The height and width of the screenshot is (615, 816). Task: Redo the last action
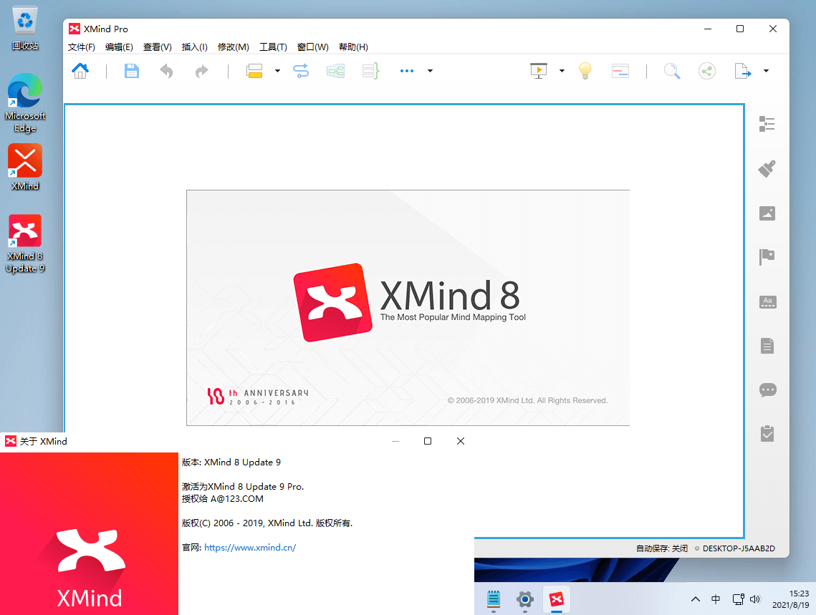click(201, 71)
